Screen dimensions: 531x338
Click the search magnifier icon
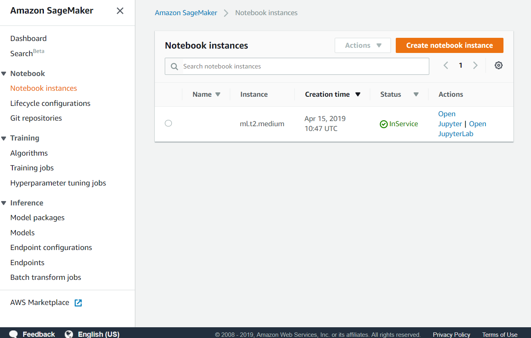[x=174, y=66]
